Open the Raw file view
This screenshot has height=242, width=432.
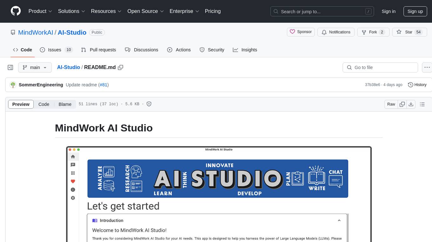pos(391,104)
